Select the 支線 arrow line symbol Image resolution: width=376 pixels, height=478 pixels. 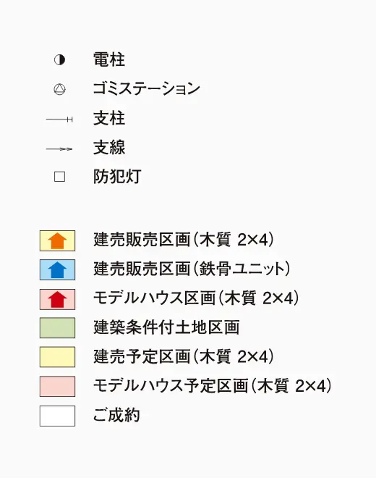click(59, 149)
